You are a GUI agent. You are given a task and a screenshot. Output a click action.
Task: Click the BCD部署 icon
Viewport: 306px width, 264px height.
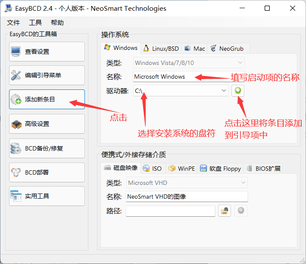(16, 172)
